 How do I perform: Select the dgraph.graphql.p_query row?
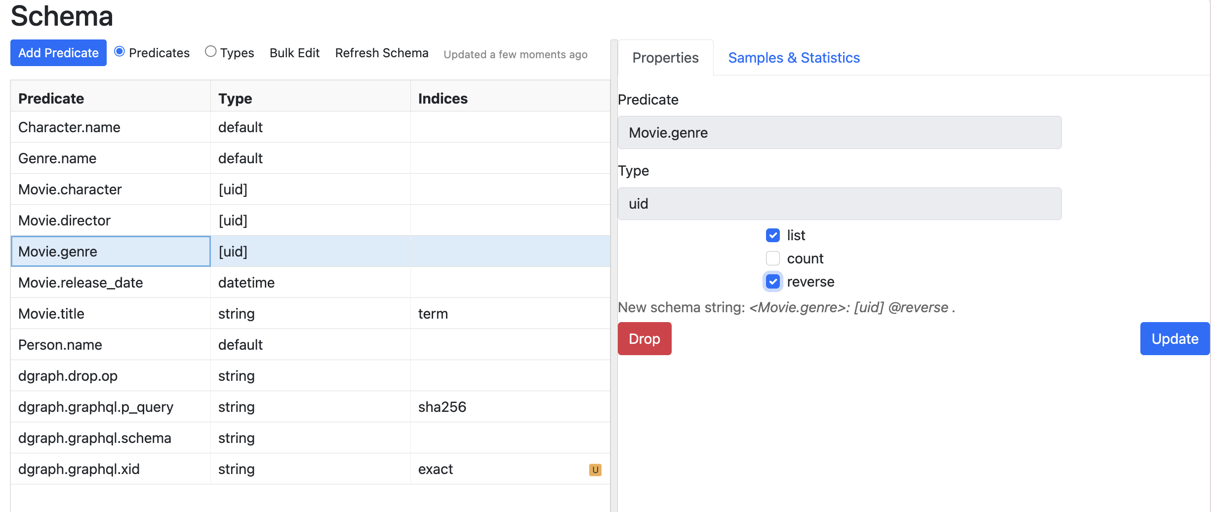click(96, 407)
